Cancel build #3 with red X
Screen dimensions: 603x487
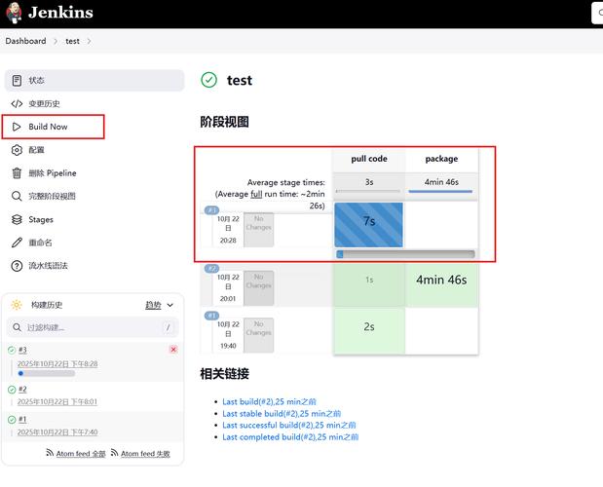[173, 349]
